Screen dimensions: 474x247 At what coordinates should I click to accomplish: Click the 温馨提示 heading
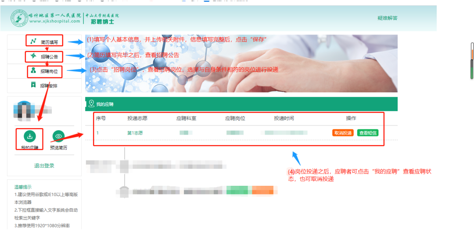click(x=23, y=187)
